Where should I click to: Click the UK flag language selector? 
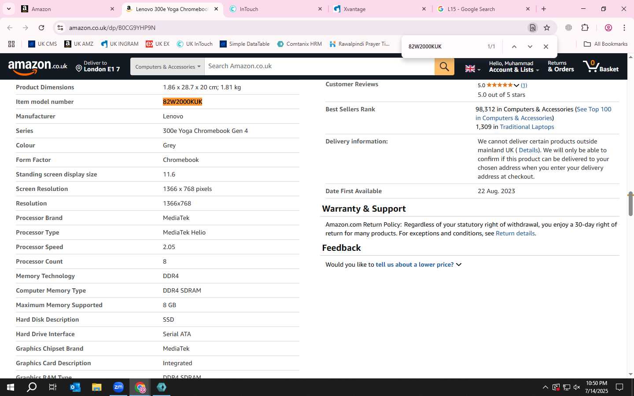(473, 69)
